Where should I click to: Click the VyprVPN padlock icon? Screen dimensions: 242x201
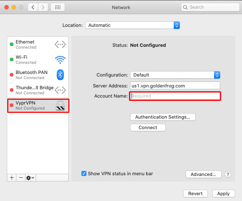click(x=60, y=105)
